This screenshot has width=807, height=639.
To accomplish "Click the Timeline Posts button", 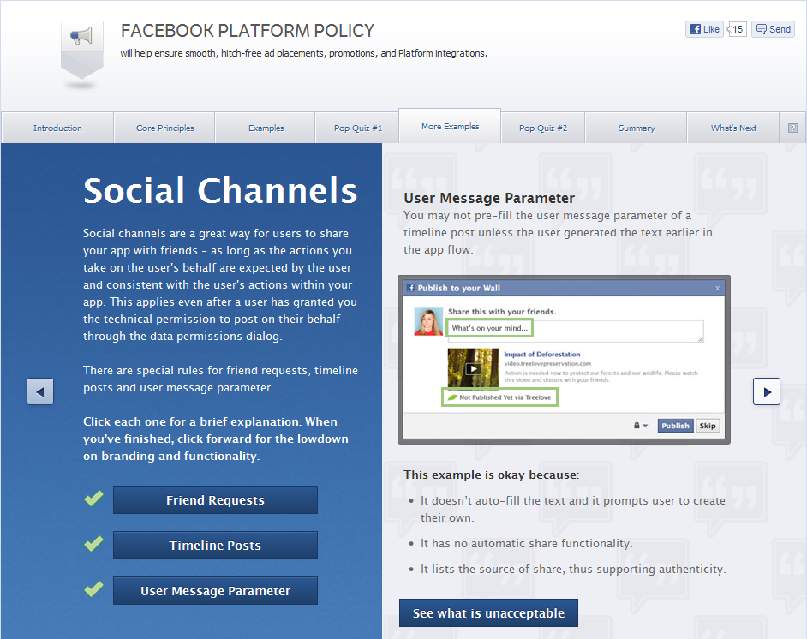I will (215, 546).
